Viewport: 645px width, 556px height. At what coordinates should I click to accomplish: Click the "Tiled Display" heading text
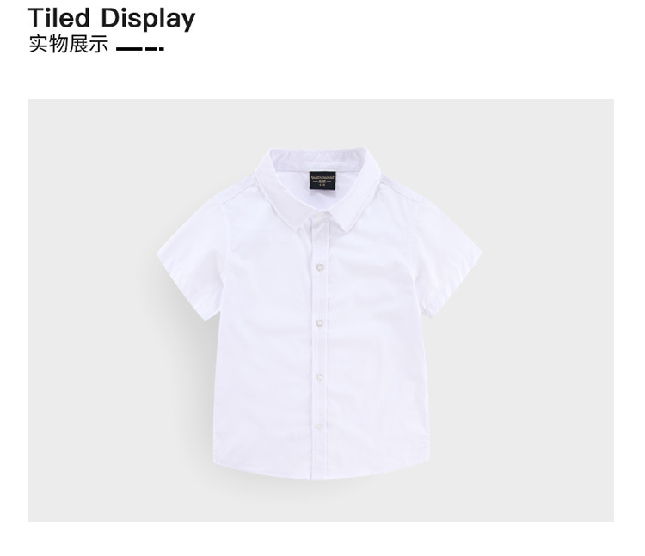coord(111,19)
